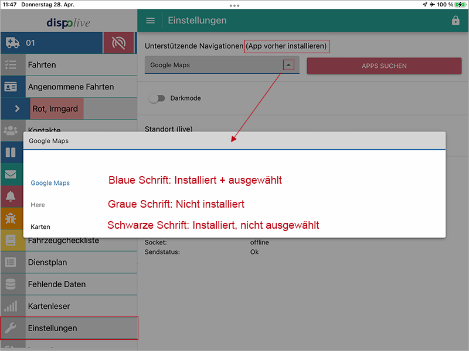Tap the Fehlende Daten database icon

pos(11,284)
